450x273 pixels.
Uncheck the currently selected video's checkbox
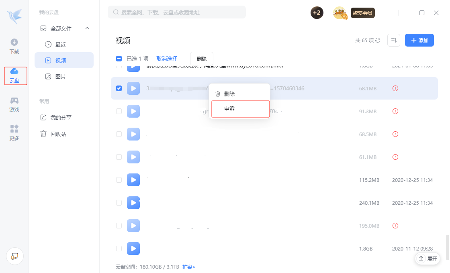coord(119,88)
